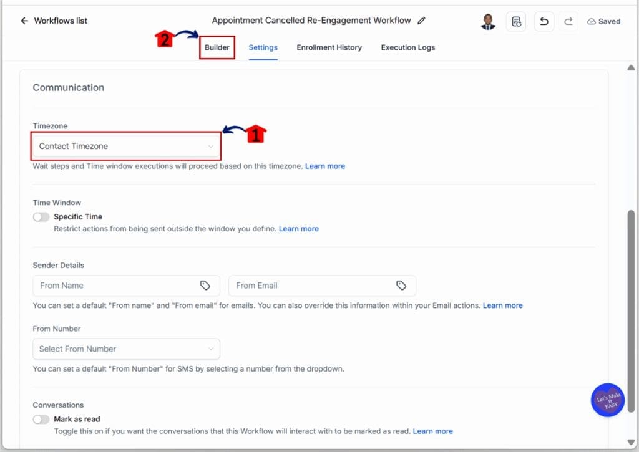The width and height of the screenshot is (639, 452).
Task: Click the From Number label
Action: (x=57, y=329)
